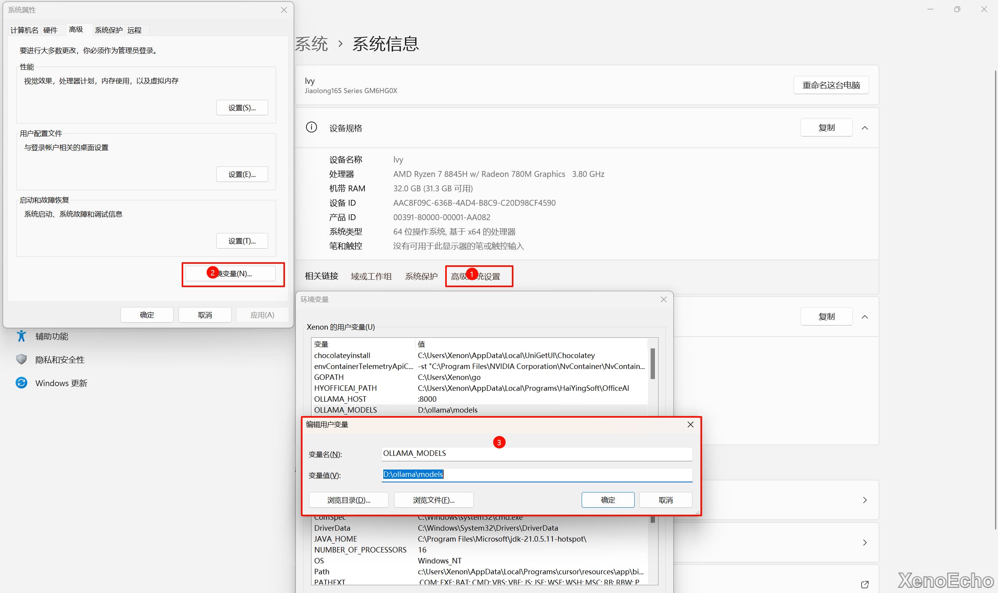Open Windows 更新 sync icon
The image size is (998, 593).
(21, 383)
